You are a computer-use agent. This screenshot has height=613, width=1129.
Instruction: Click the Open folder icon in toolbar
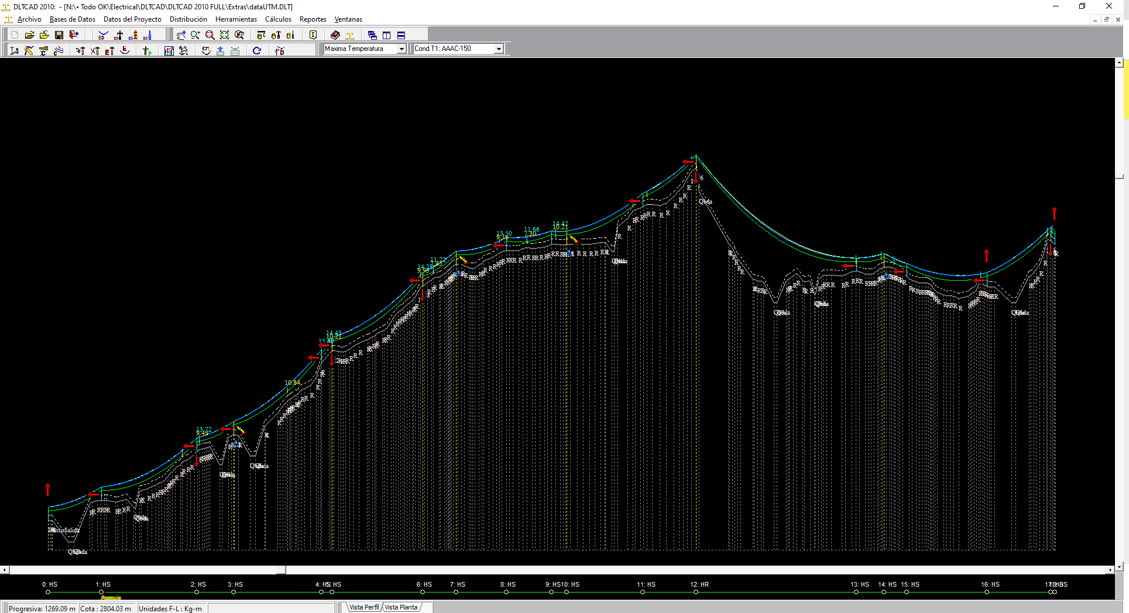pos(29,35)
